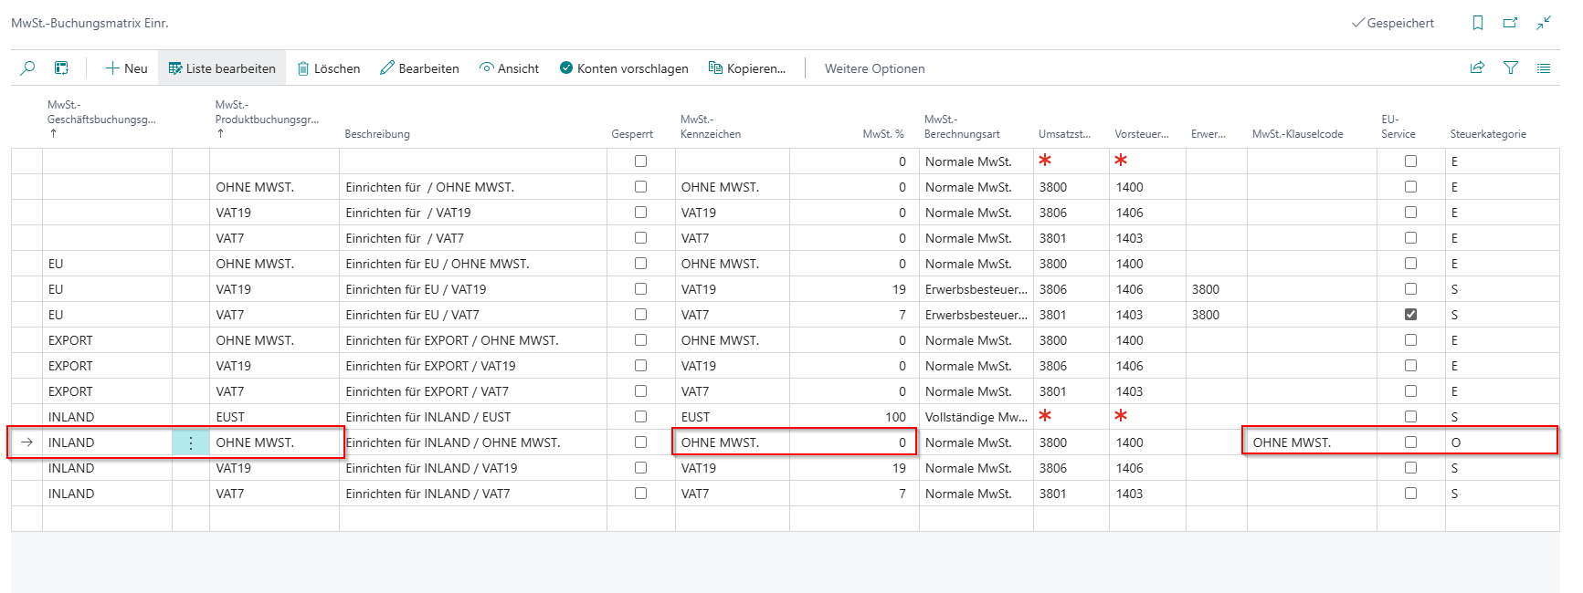
Task: Open page in new window icon
Action: click(x=1510, y=24)
